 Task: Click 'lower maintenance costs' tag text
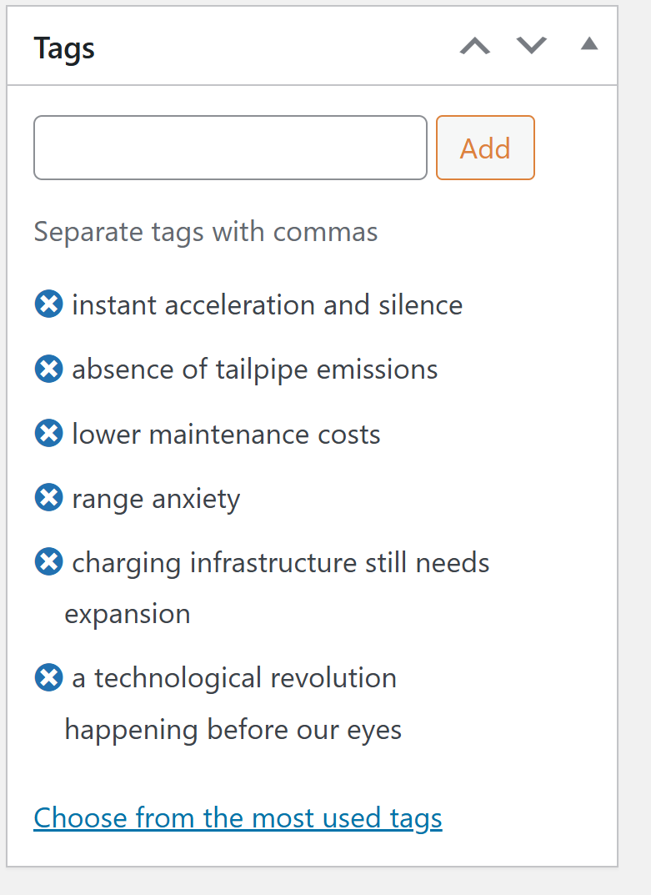point(226,434)
